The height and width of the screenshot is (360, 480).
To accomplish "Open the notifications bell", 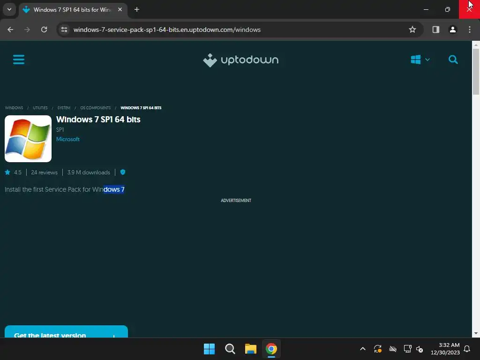I will point(467,349).
